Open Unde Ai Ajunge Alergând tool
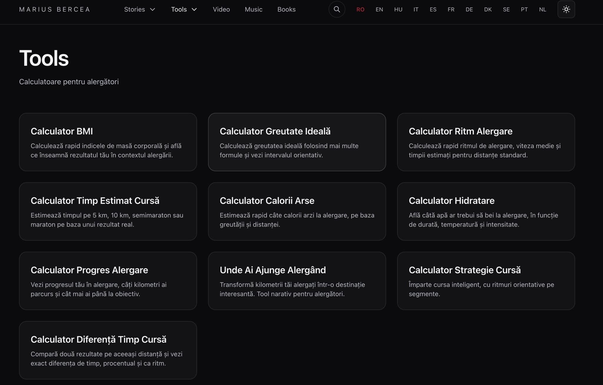Viewport: 603px width, 385px height. [x=297, y=281]
